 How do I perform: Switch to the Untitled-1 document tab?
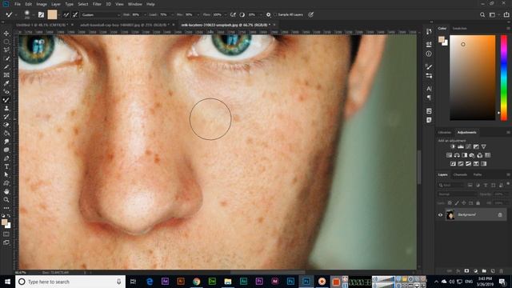[42, 25]
